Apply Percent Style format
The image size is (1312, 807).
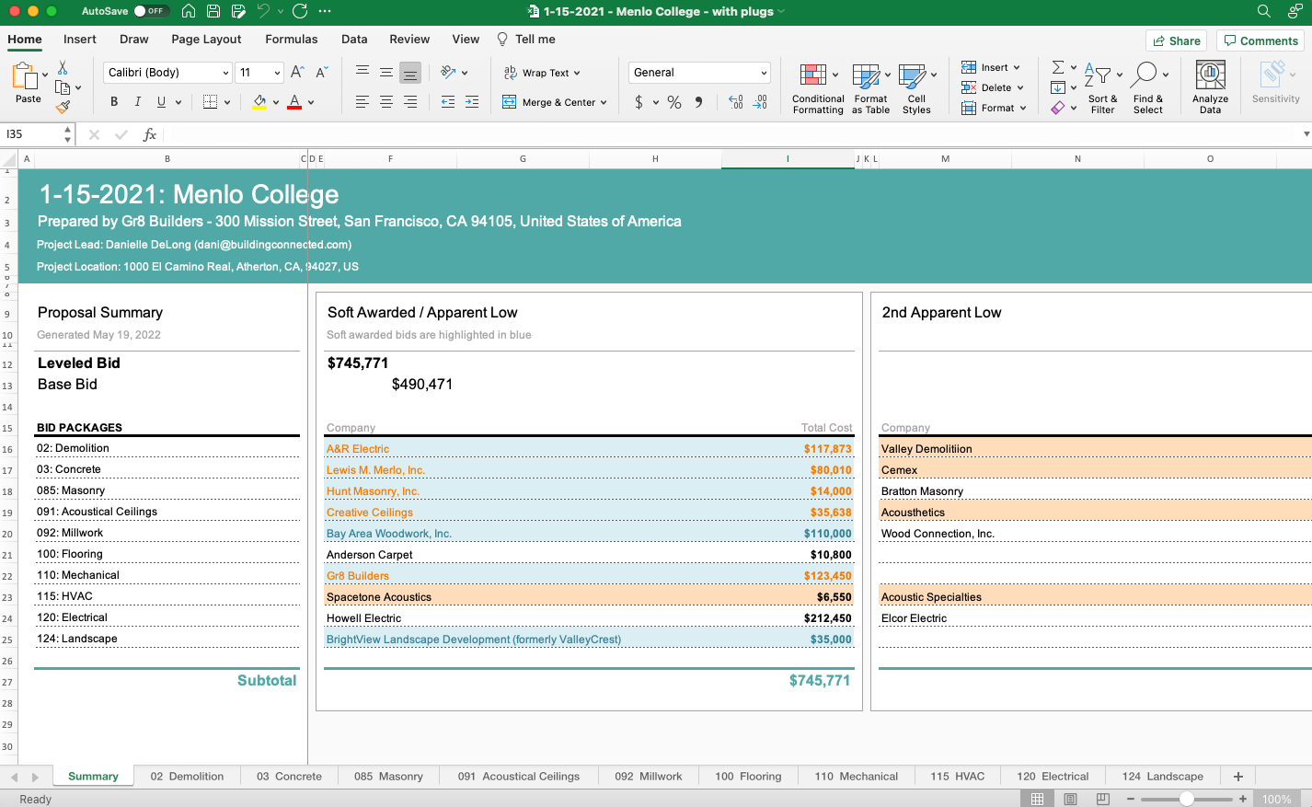pyautogui.click(x=674, y=102)
